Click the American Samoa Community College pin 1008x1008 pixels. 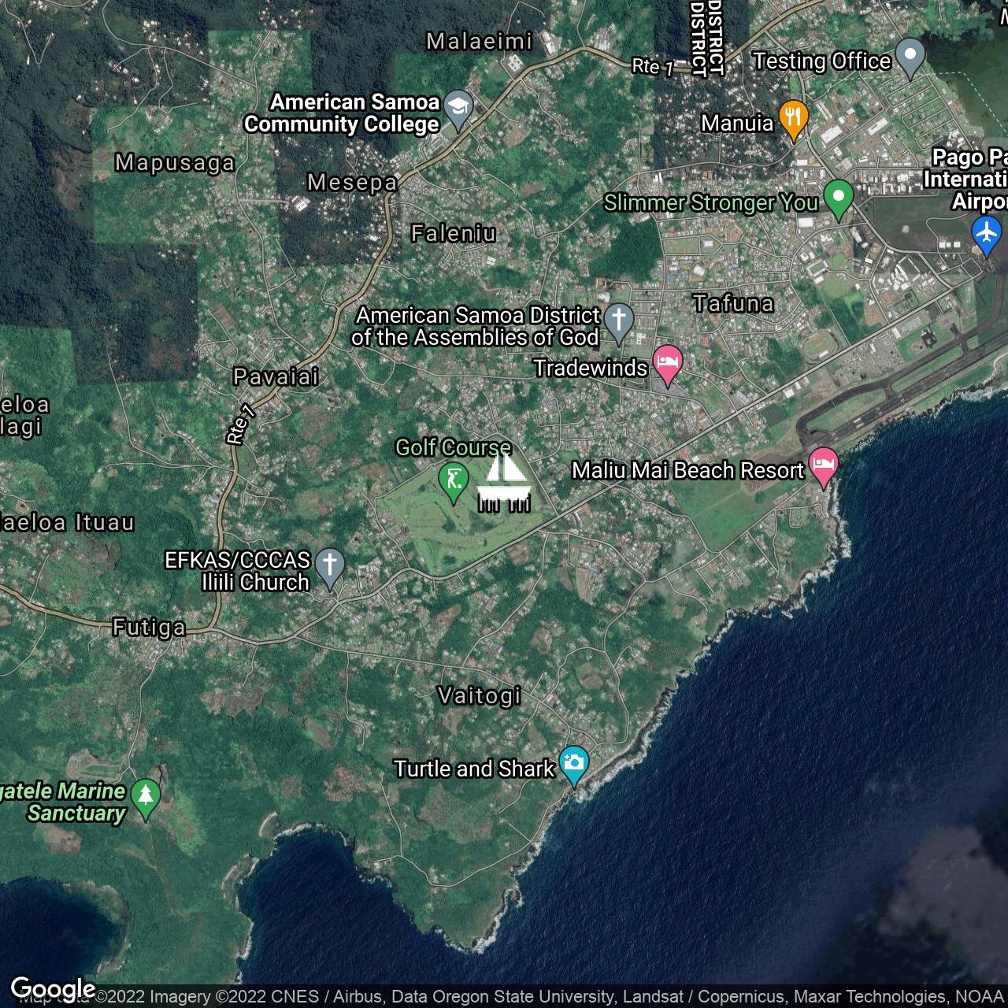click(x=458, y=108)
